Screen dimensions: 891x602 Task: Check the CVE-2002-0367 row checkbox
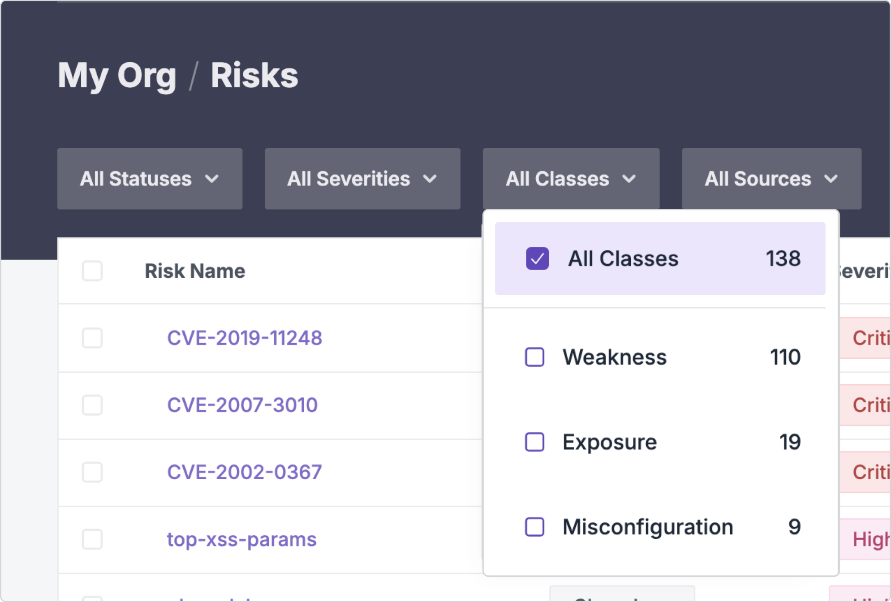(92, 472)
